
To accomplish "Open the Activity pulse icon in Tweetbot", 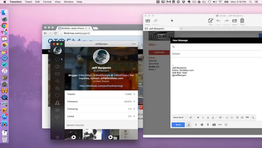I will click(57, 81).
